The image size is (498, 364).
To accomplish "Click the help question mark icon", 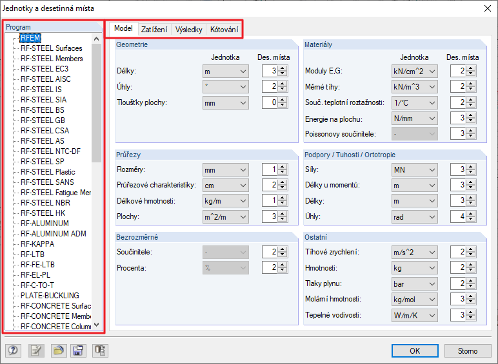I will coord(13,350).
